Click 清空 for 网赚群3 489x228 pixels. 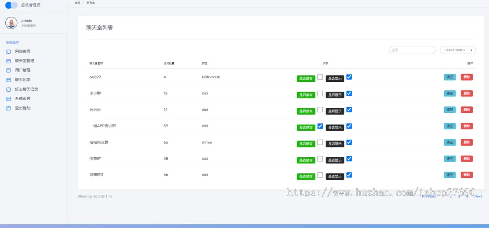[450, 175]
